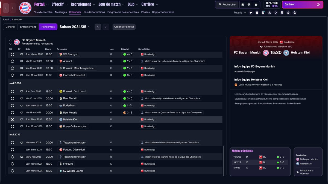The image size is (328, 184).
Task: Open the globe world icon
Action: (249, 5)
